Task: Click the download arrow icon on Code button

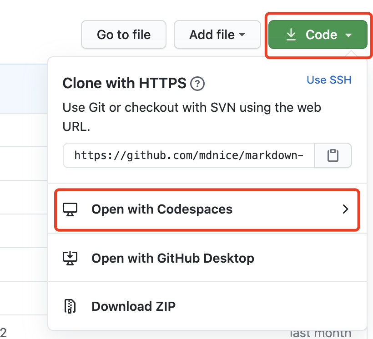Action: click(291, 35)
